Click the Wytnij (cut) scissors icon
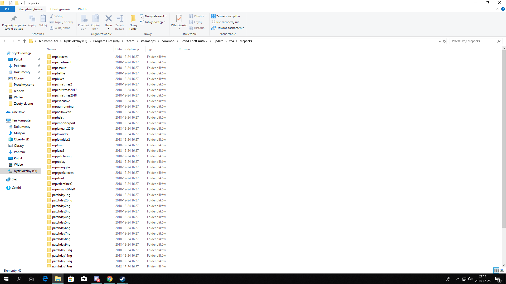This screenshot has height=284, width=506. coord(52,16)
